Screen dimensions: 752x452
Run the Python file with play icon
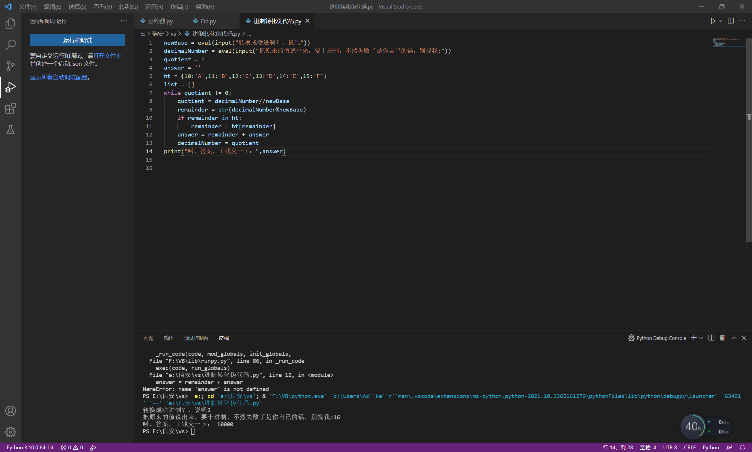tap(713, 21)
